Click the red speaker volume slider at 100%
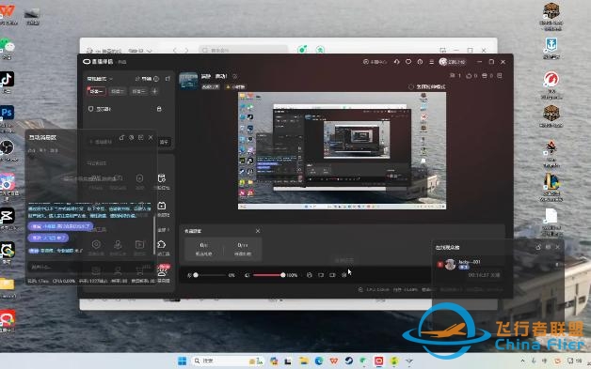591x369 pixels. (269, 275)
